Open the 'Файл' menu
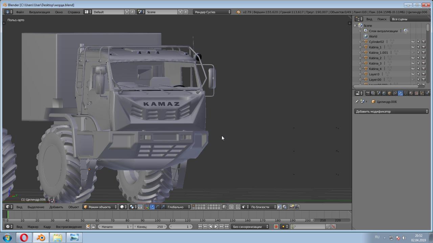The image size is (433, 243). [20, 12]
